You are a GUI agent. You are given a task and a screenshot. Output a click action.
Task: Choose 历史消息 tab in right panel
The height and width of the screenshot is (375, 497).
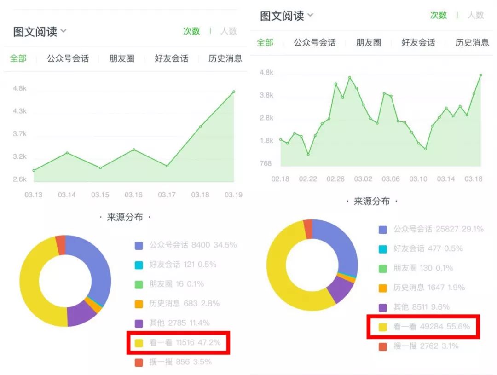(472, 42)
